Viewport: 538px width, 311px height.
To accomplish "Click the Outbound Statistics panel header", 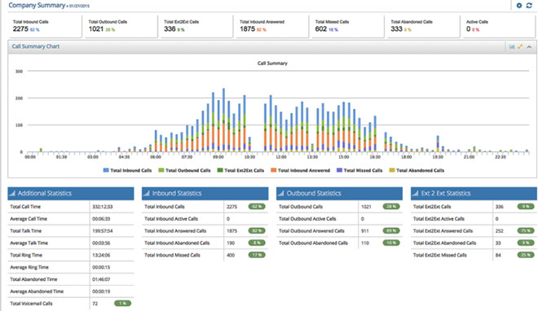I will click(339, 193).
